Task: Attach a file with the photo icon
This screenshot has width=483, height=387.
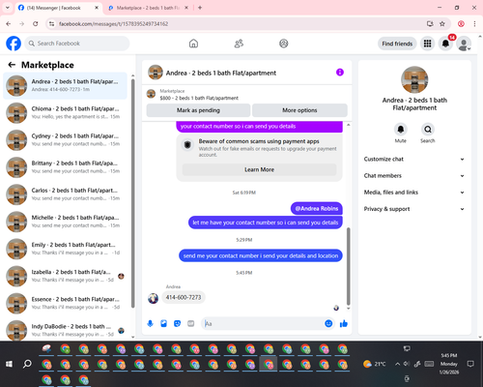Action: tap(163, 323)
